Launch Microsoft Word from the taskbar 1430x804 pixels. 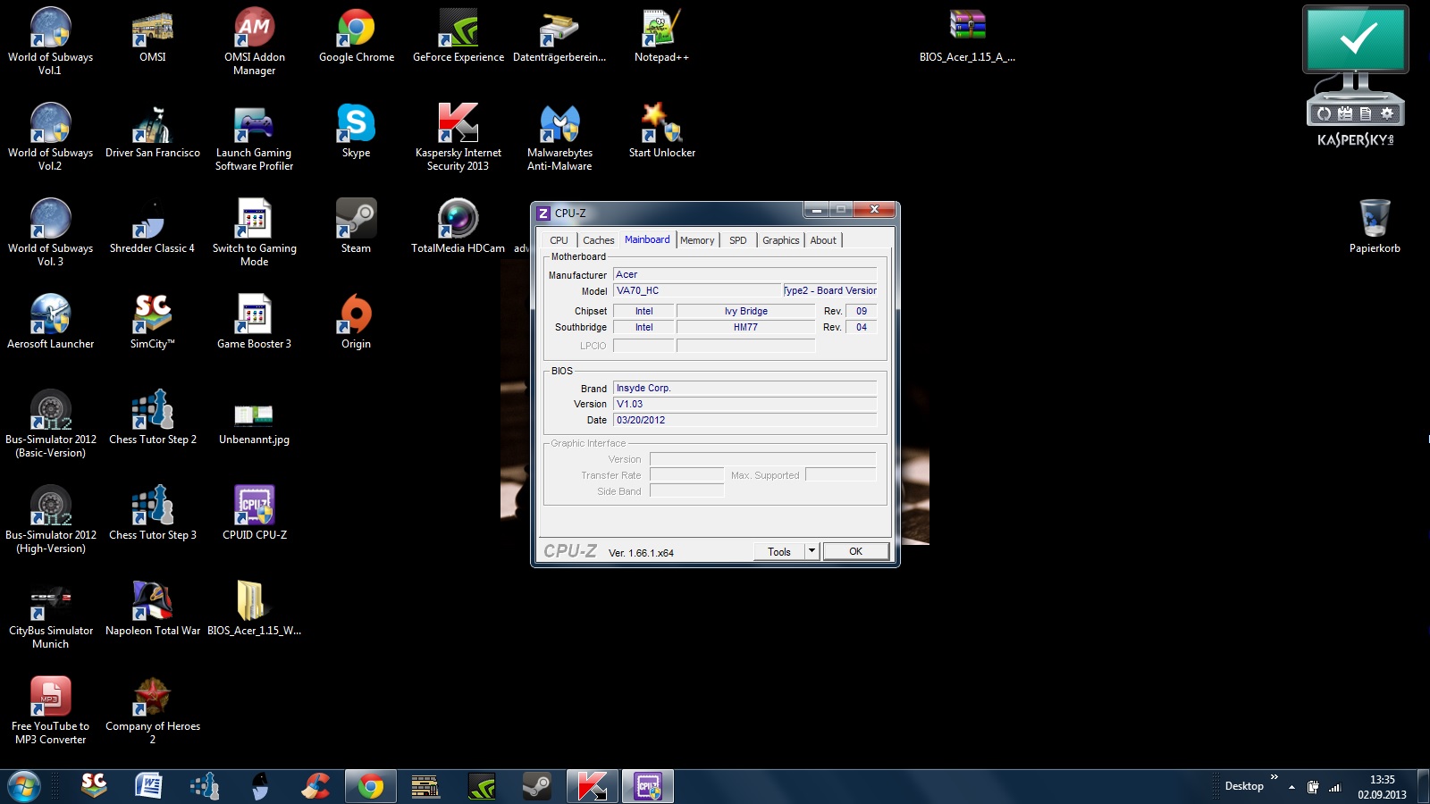coord(148,786)
